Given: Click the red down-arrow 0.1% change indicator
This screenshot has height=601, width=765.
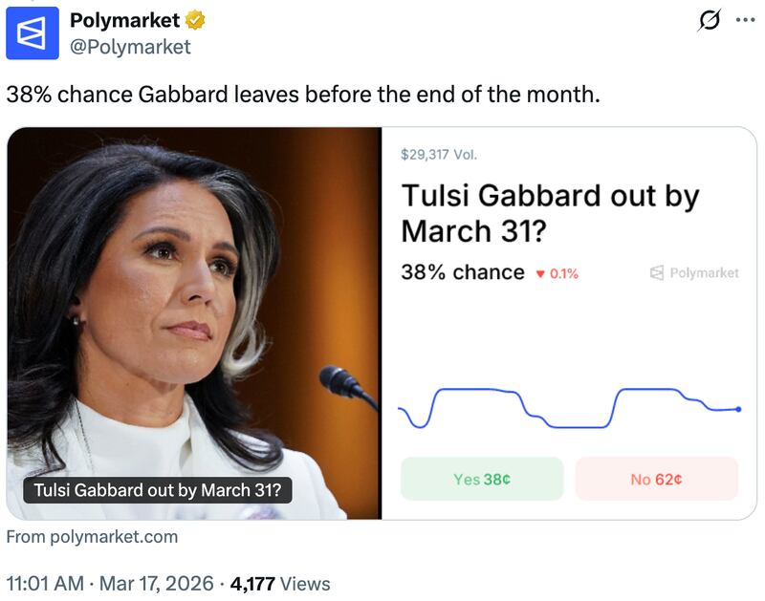Looking at the screenshot, I should (557, 273).
